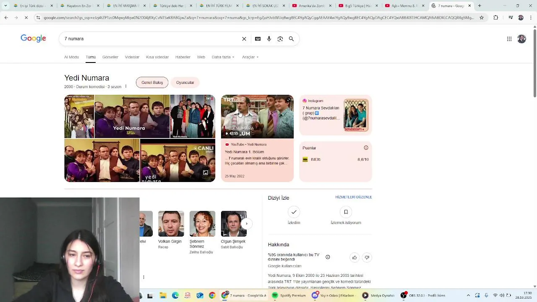The image size is (537, 302).
Task: Open more options next to 3 sezon
Action: [125, 86]
